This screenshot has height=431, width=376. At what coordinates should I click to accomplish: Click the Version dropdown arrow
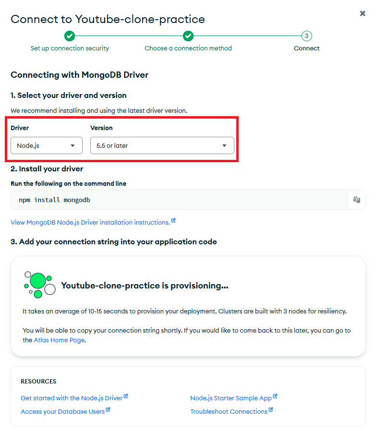click(x=224, y=146)
